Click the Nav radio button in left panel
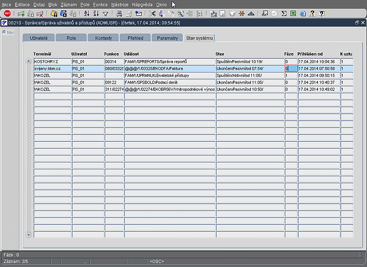This screenshot has width=367, height=267. point(4,32)
